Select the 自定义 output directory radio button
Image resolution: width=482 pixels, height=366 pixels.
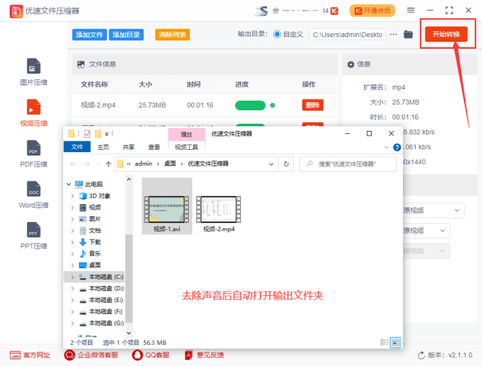[277, 35]
